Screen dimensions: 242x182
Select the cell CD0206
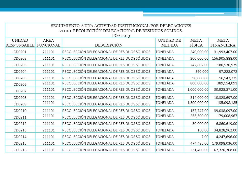[x=20, y=84]
